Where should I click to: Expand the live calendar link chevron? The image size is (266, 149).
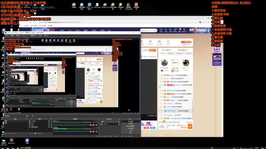tap(187, 50)
